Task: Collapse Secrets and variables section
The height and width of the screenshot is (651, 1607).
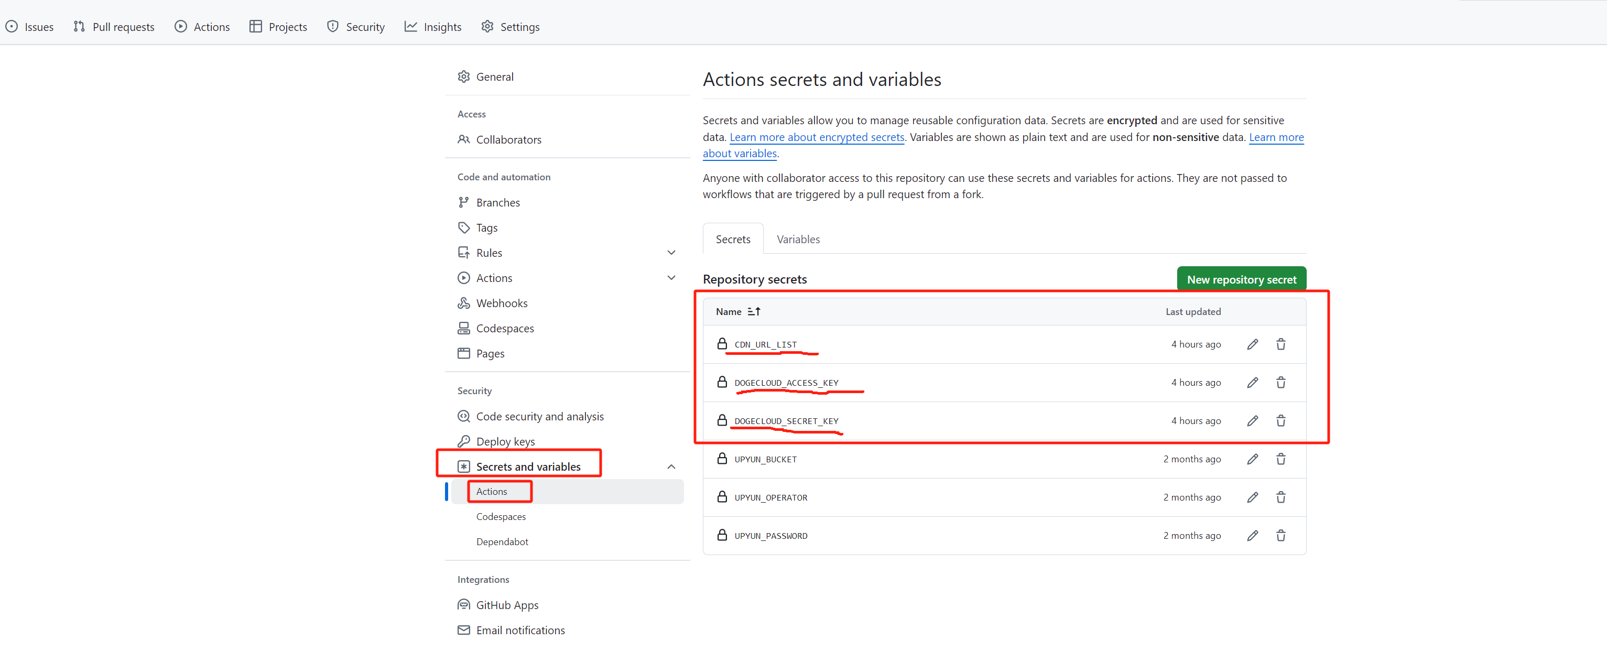Action: 670,466
